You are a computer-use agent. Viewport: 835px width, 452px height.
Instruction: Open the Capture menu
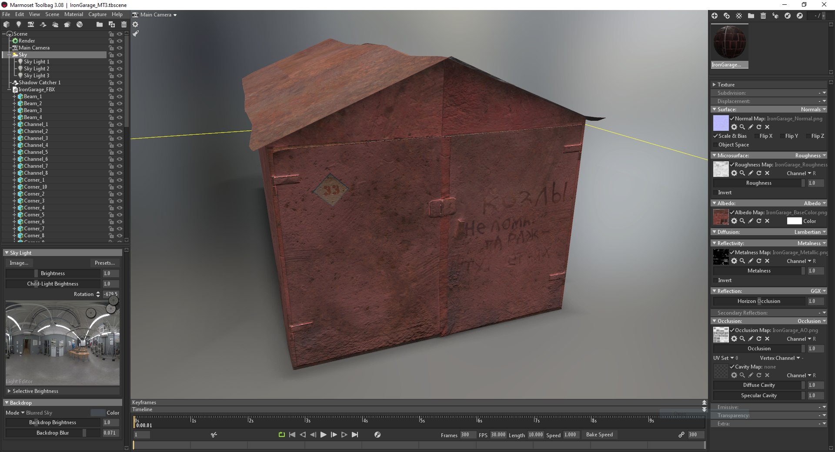pos(97,14)
